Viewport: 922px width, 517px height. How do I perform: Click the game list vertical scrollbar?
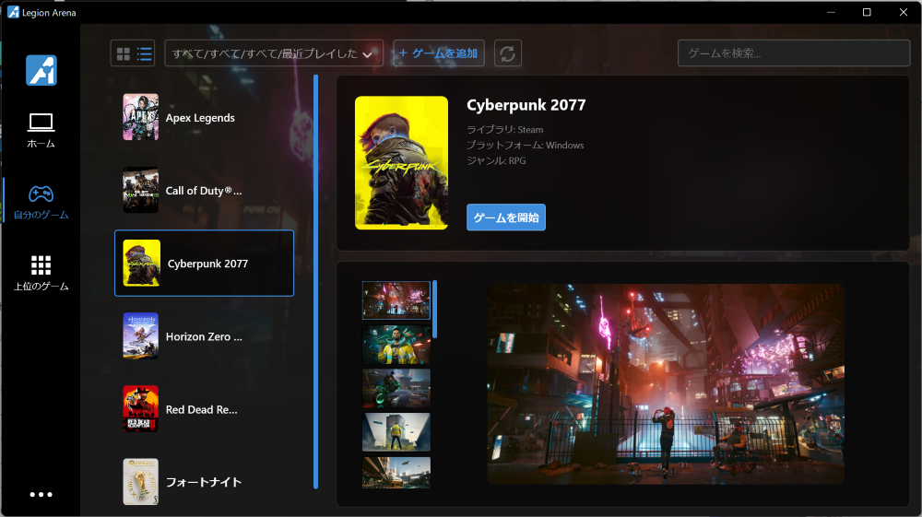pos(315,282)
